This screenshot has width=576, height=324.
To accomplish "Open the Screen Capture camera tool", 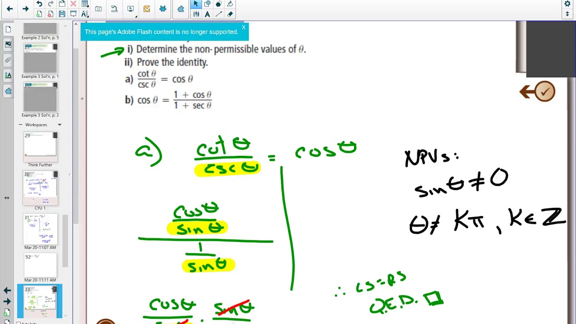I will (x=98, y=9).
